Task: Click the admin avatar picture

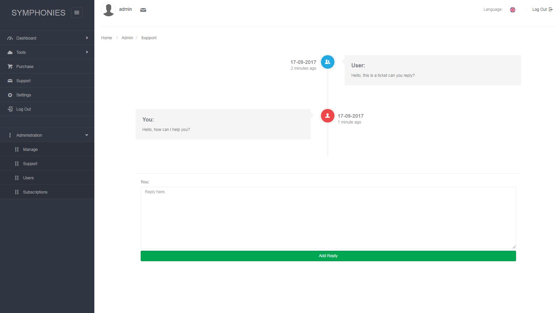Action: [109, 9]
